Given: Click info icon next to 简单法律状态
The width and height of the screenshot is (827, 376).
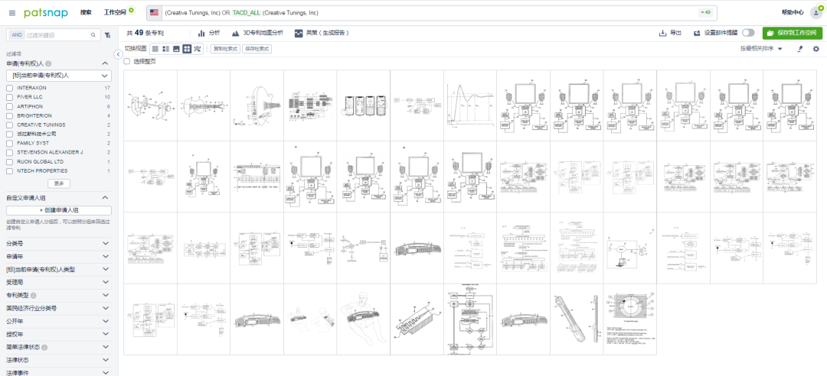Looking at the screenshot, I should [44, 347].
